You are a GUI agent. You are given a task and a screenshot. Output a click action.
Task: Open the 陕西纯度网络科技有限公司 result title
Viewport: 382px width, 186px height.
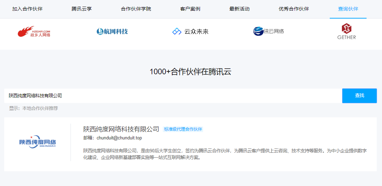(x=121, y=129)
